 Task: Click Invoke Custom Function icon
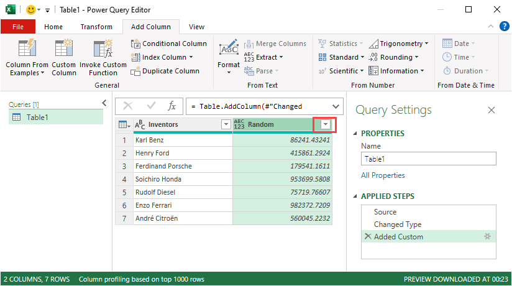pos(103,48)
